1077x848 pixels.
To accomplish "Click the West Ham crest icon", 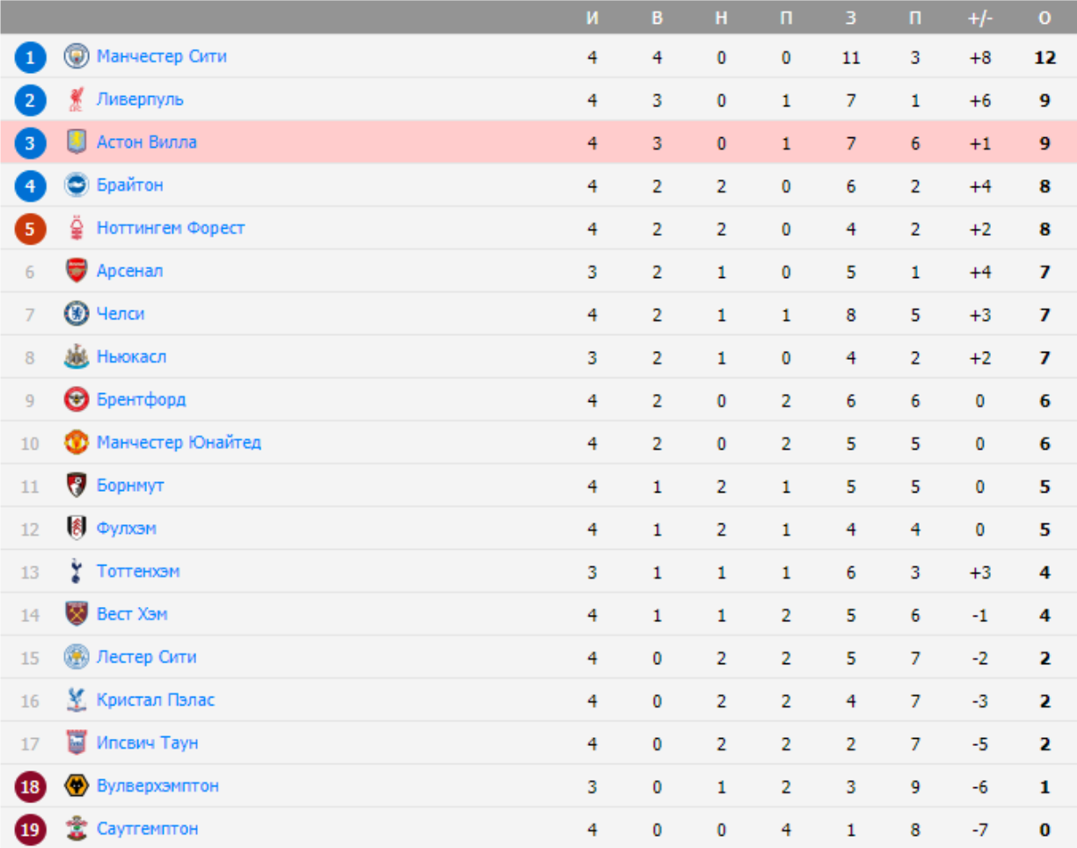I will coord(77,614).
